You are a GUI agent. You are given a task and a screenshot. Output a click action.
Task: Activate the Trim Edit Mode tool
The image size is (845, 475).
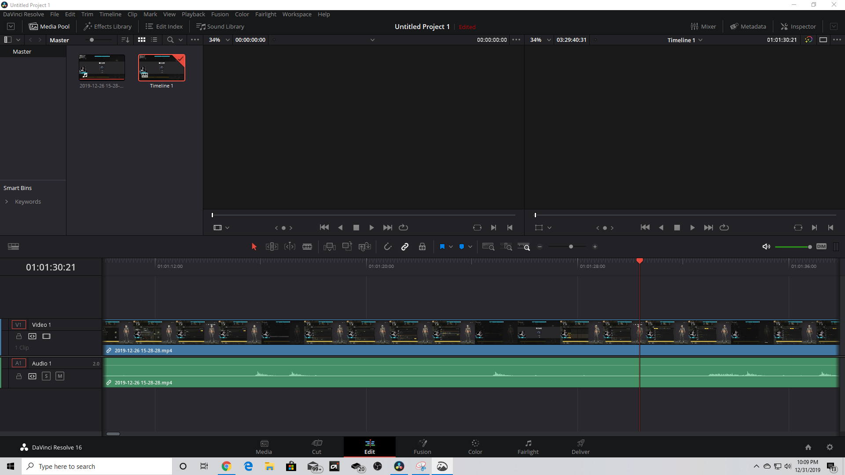[272, 247]
